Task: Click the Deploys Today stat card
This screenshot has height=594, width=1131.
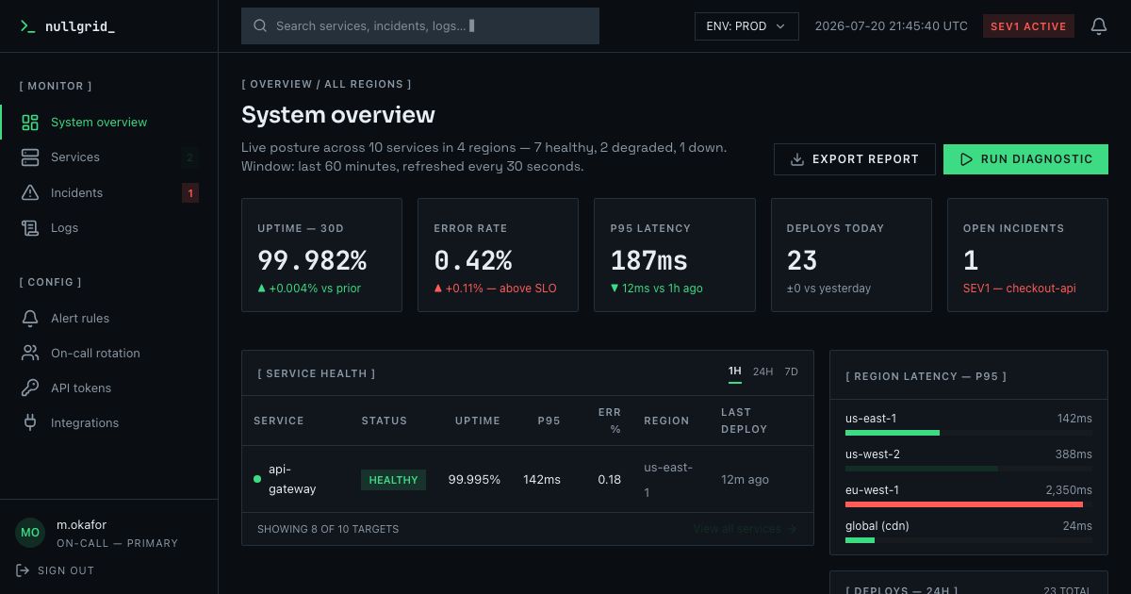Action: click(851, 255)
